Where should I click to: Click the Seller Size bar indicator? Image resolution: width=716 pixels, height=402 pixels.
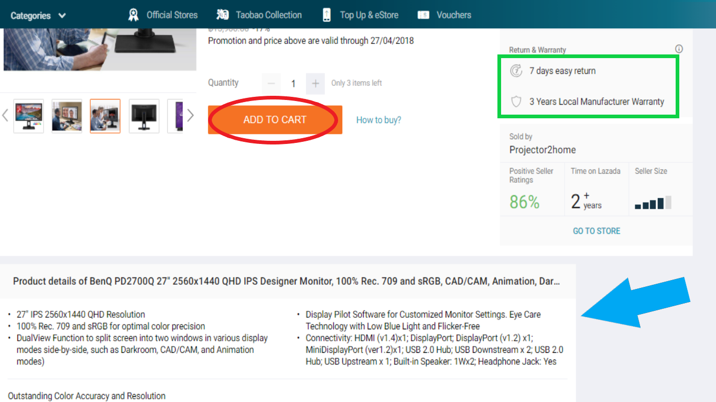click(x=653, y=203)
